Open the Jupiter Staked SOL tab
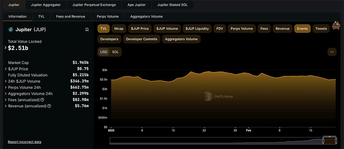344x149 pixels. pos(172,5)
